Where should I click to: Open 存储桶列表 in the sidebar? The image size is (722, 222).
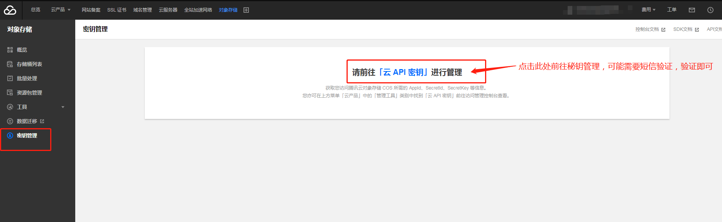29,64
